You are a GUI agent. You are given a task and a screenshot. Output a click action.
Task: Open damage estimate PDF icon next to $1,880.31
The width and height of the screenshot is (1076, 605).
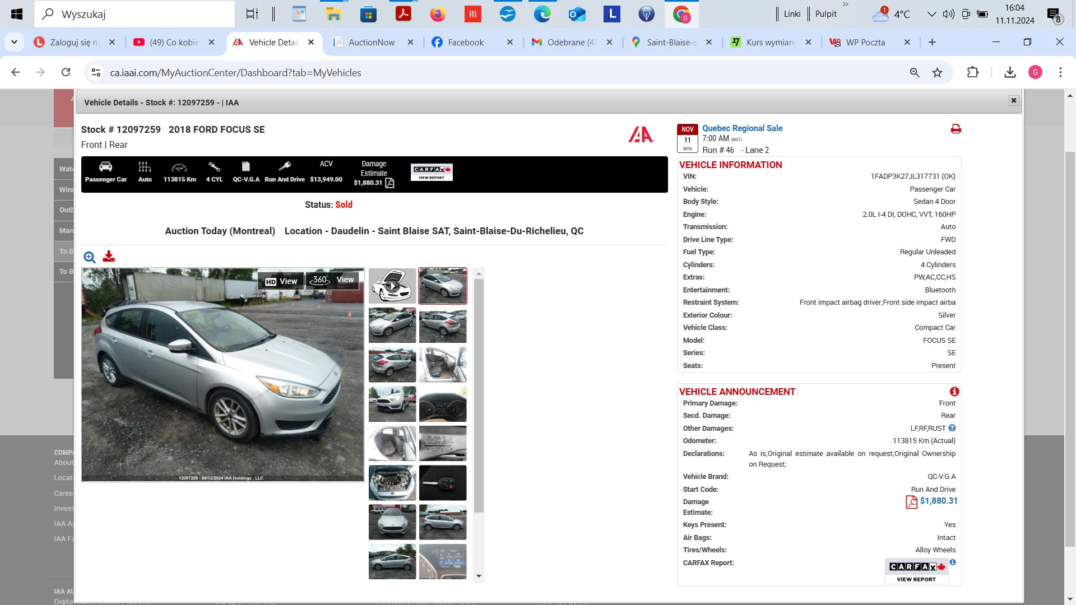point(911,502)
